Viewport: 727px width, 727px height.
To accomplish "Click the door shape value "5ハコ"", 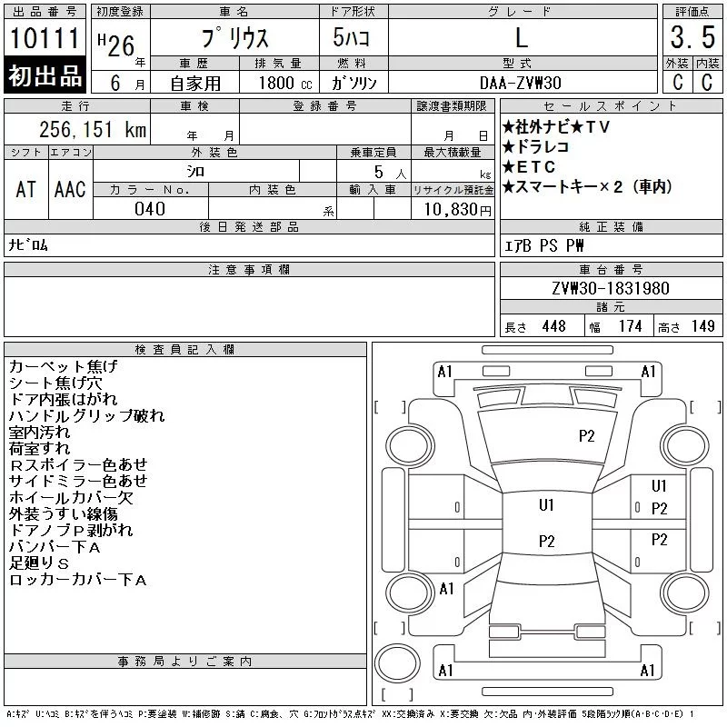I will pos(351,37).
